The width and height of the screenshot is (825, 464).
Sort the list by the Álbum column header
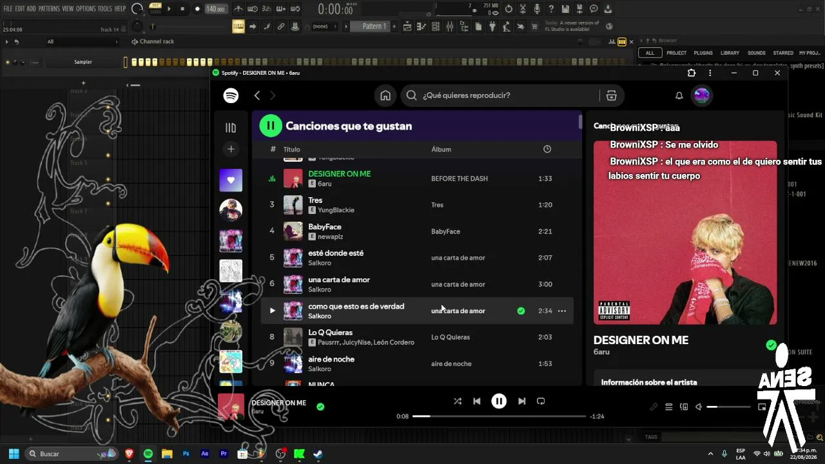(x=442, y=150)
